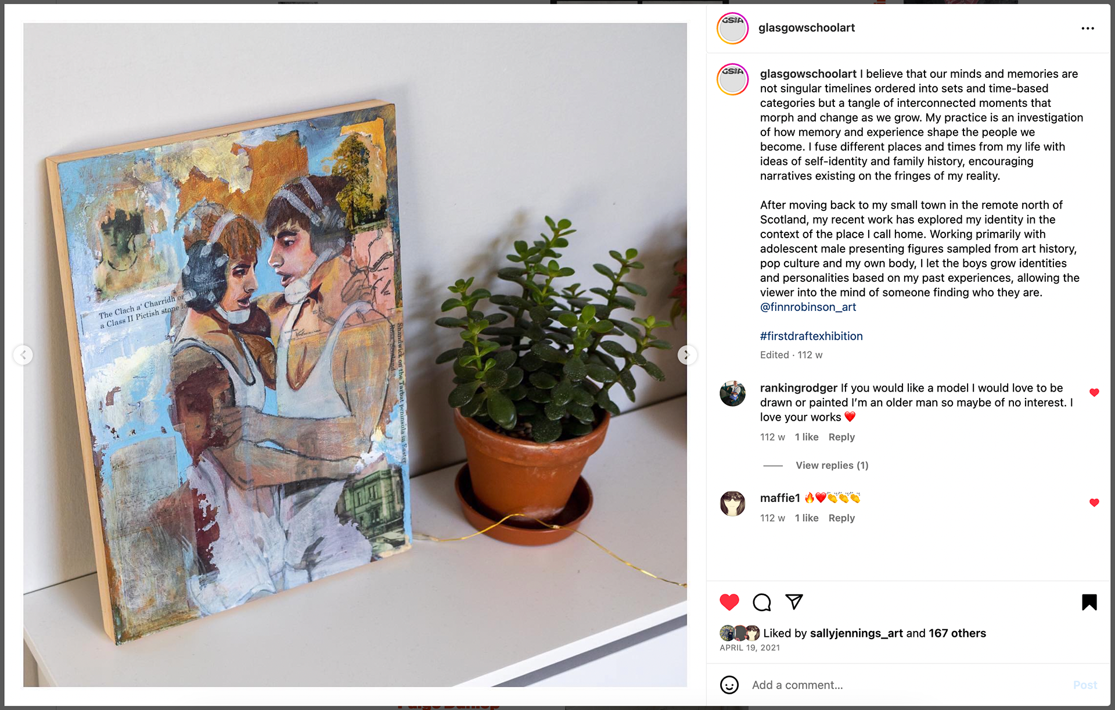This screenshot has width=1115, height=710.
Task: Open sallyjennings_art profile from likes
Action: (x=856, y=633)
